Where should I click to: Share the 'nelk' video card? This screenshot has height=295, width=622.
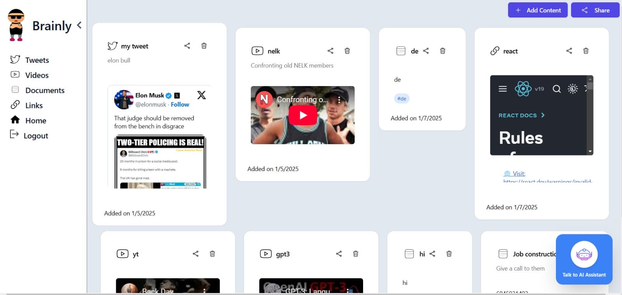[x=330, y=51]
